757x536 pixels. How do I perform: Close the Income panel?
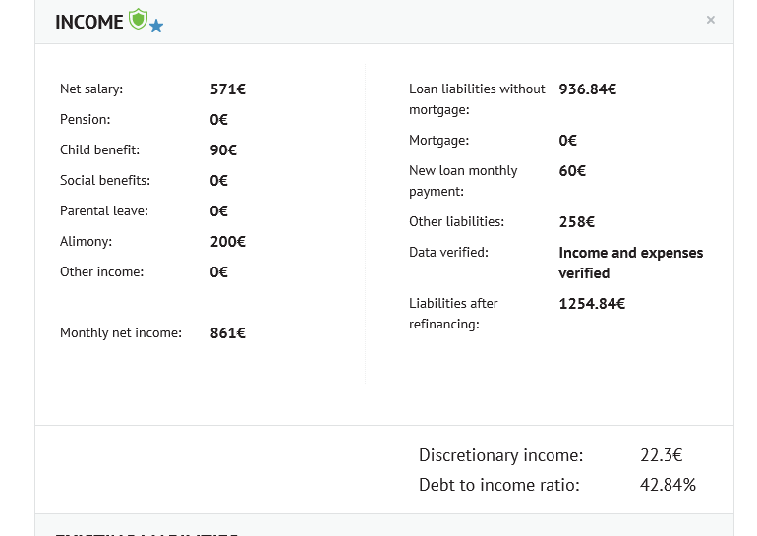711,20
